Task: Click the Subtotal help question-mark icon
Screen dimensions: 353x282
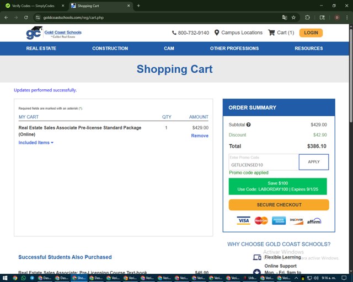Action: (x=248, y=124)
